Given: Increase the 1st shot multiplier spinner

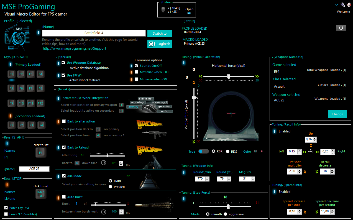Looking at the screenshot, I should [x=300, y=170].
